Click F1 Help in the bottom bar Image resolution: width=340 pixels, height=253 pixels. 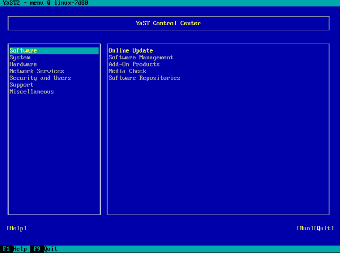point(15,249)
